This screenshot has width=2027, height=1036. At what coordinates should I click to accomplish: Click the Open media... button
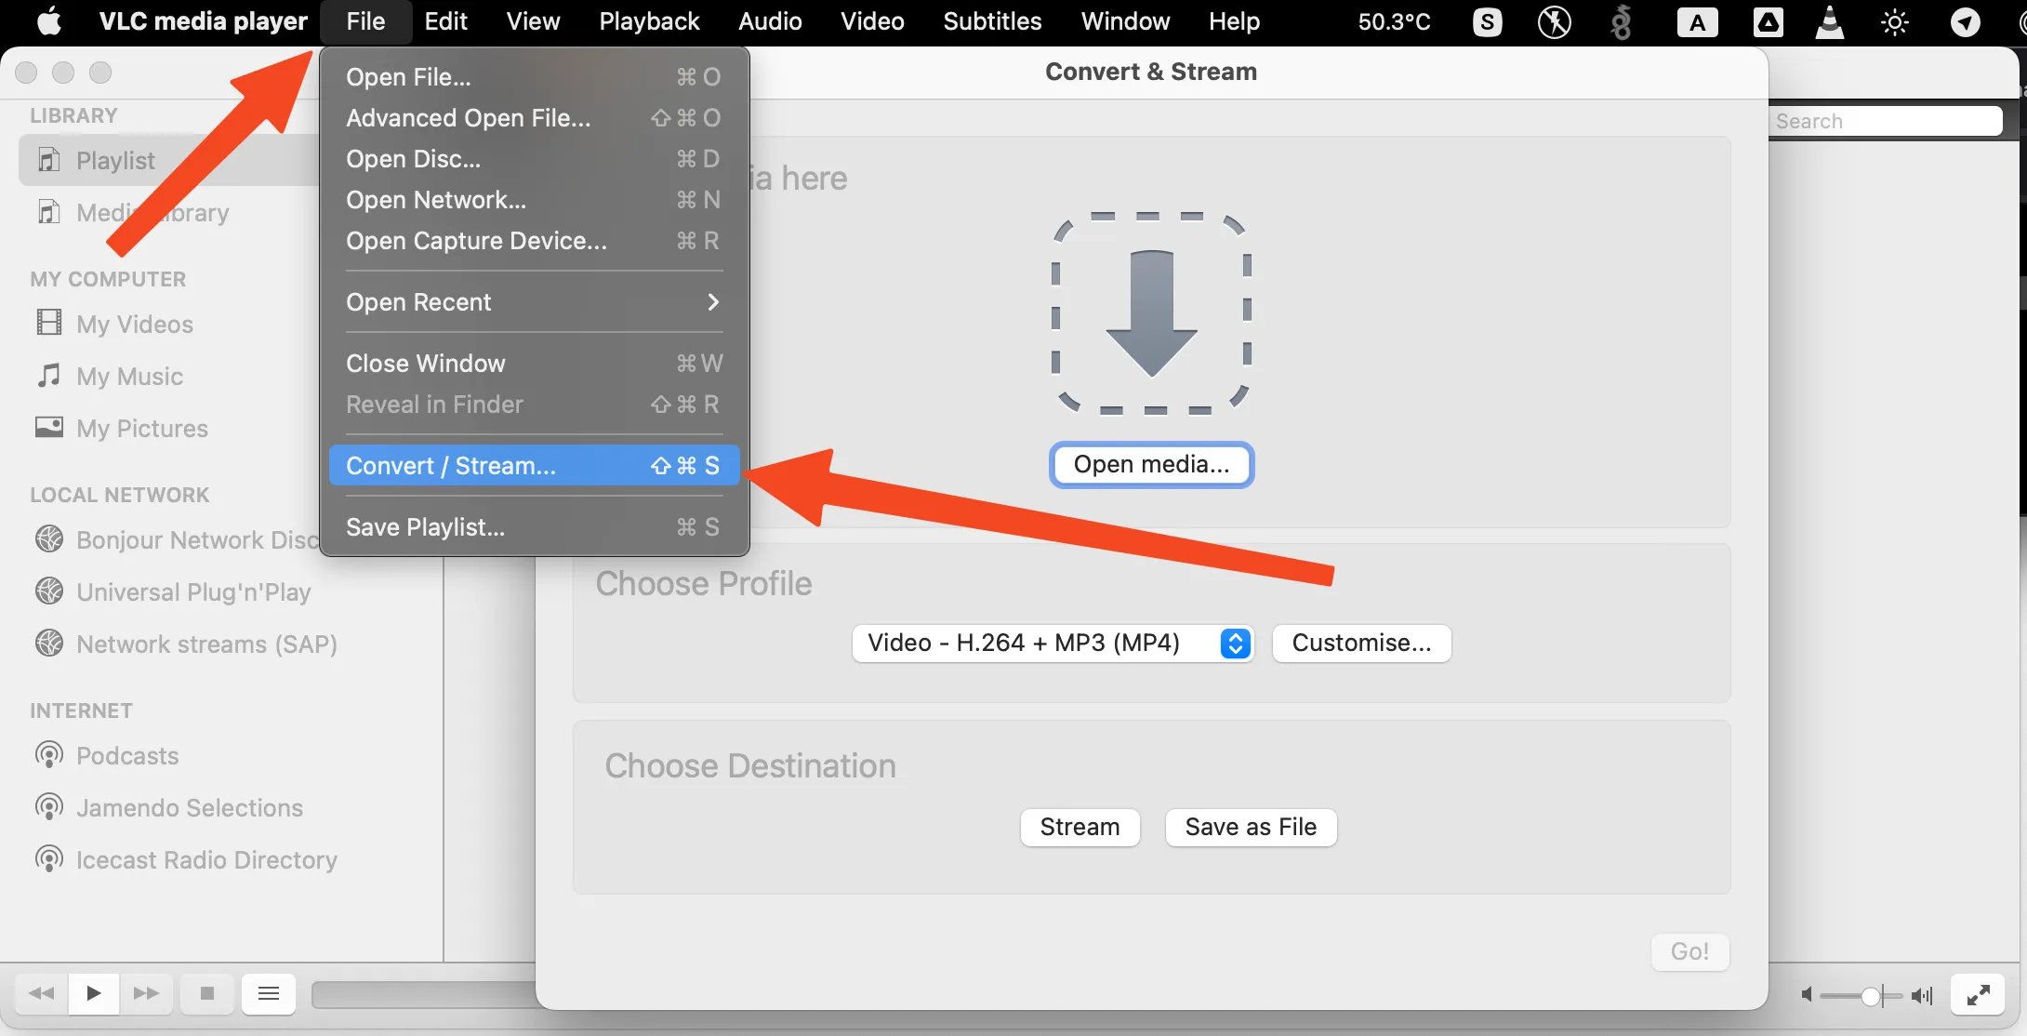1151,464
